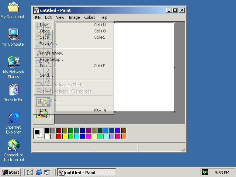Click the system tray icon beside the clock
The height and width of the screenshot is (177, 236).
pyautogui.click(x=205, y=172)
